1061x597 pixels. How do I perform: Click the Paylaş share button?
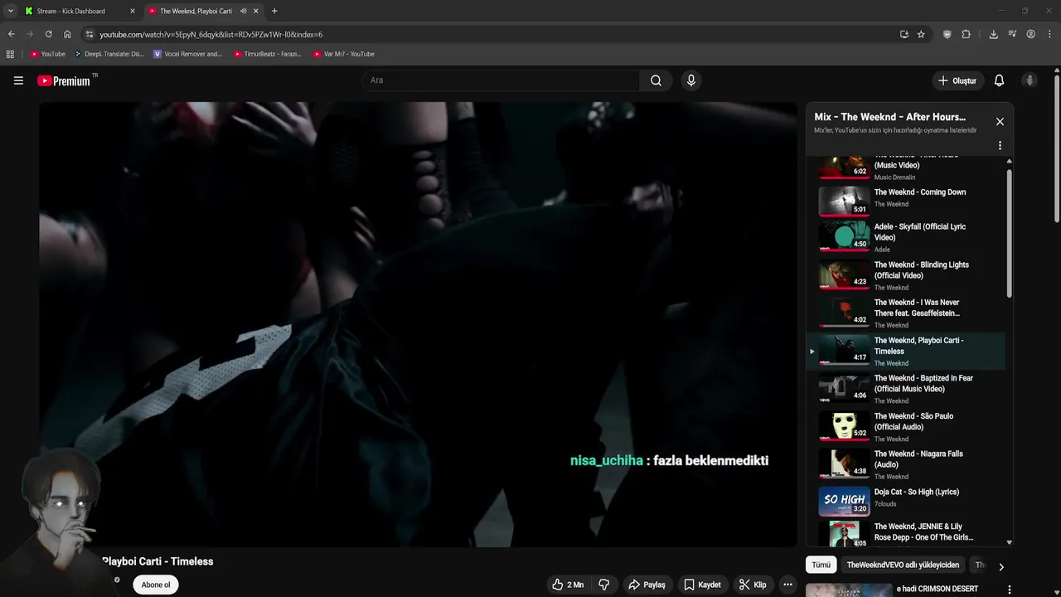coord(647,585)
